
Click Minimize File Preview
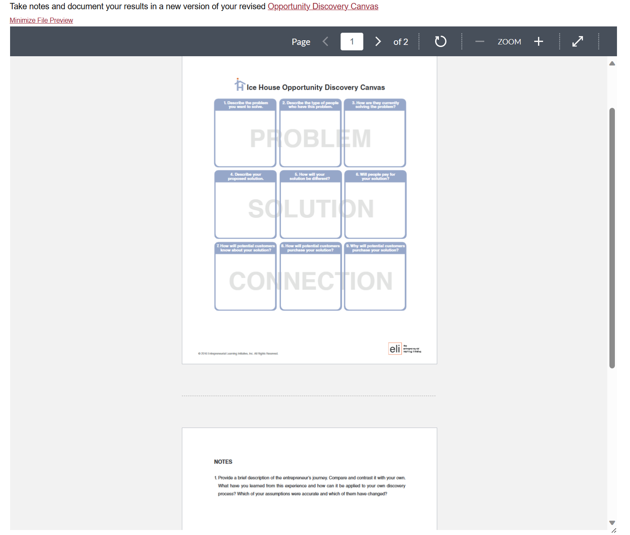41,20
